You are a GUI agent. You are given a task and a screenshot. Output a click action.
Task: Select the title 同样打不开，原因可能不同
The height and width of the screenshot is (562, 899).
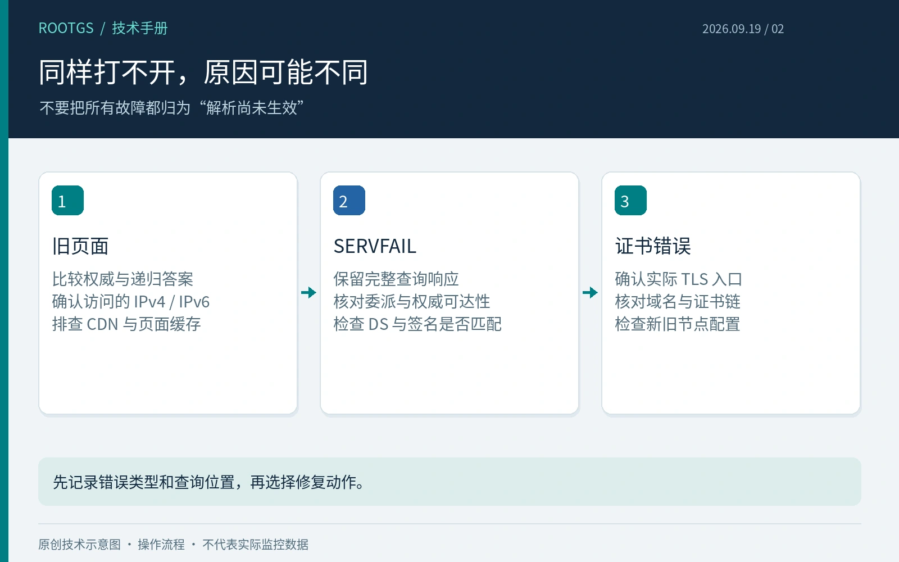(x=203, y=72)
